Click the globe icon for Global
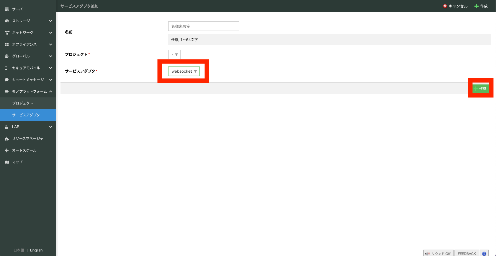 pos(6,56)
